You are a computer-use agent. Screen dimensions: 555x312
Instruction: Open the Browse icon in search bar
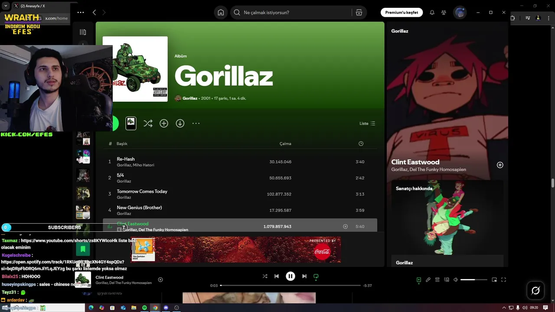point(359,13)
